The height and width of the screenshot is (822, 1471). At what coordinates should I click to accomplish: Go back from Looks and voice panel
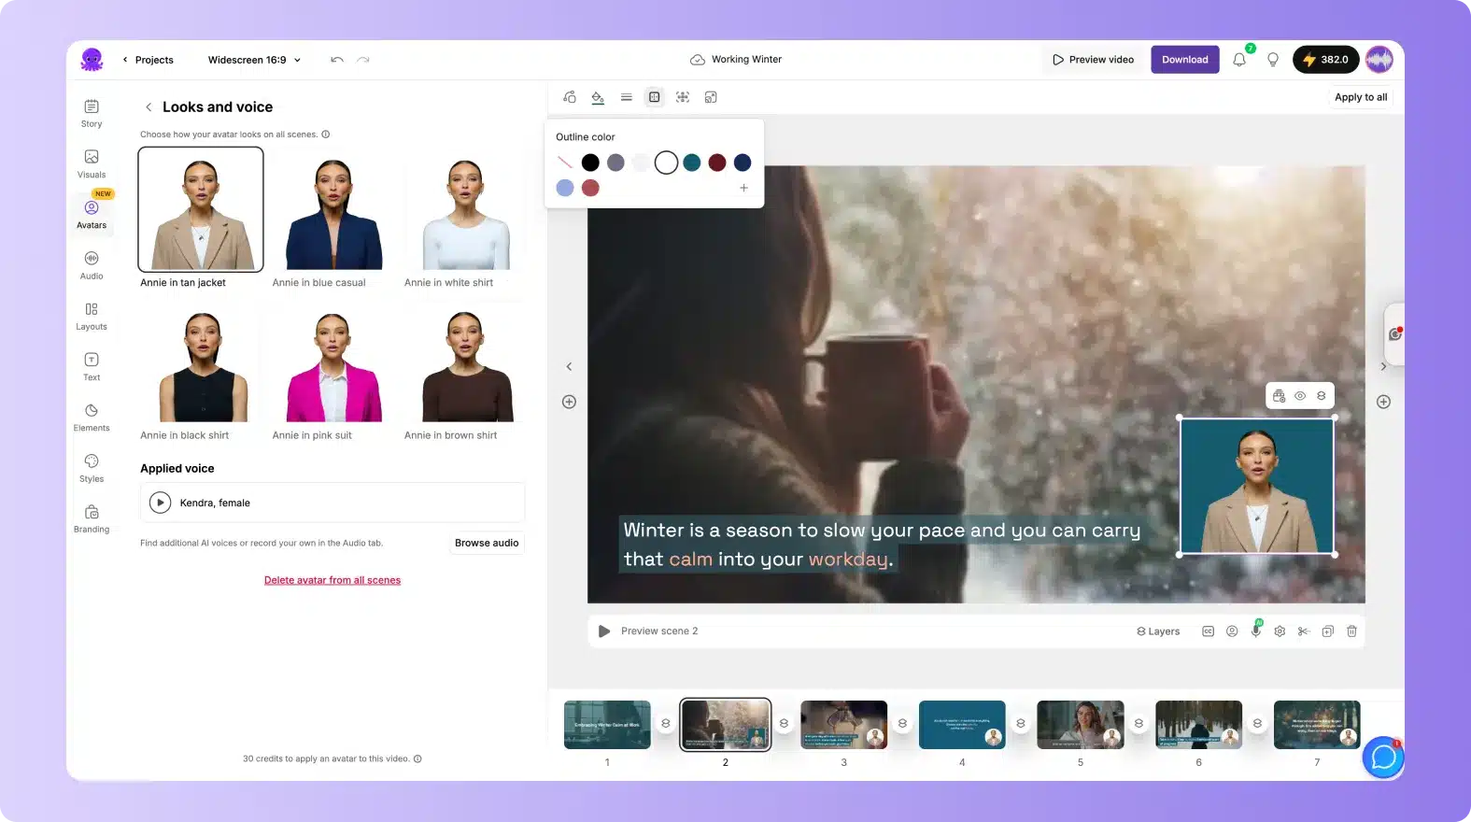tap(149, 107)
